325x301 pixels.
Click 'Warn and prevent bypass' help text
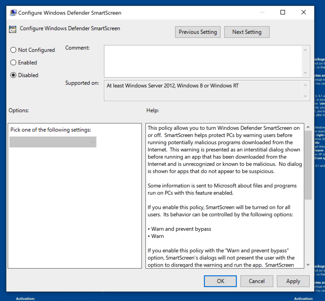tap(181, 229)
